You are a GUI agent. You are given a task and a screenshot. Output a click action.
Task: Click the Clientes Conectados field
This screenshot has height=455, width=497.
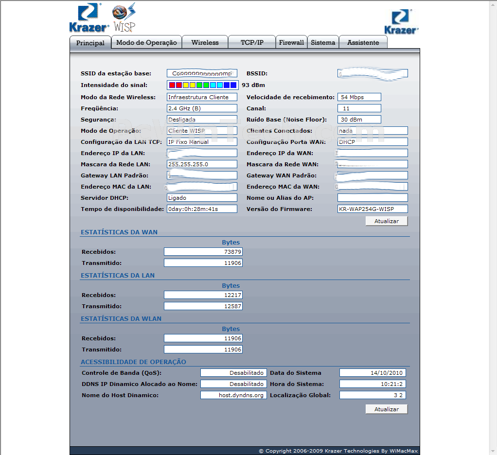(x=373, y=131)
